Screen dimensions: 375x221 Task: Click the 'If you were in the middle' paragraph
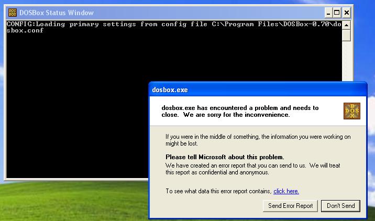point(258,140)
